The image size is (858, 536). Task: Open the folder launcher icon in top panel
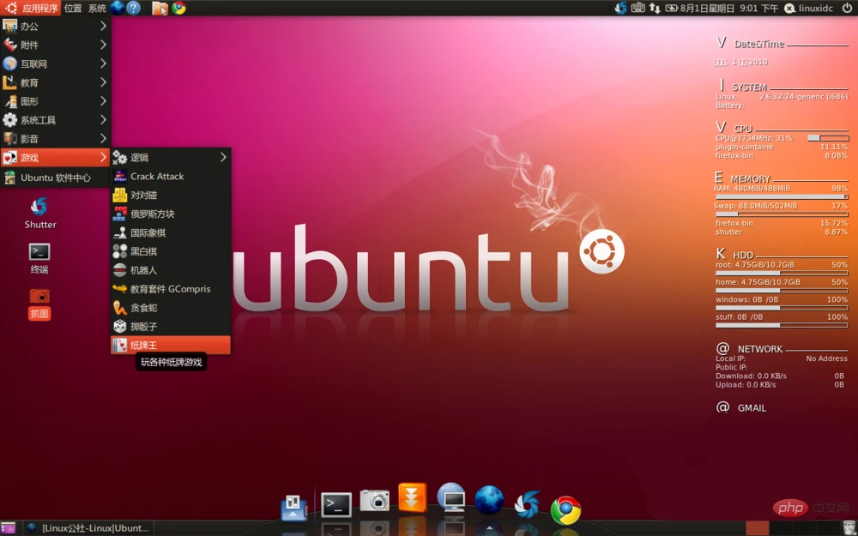160,8
